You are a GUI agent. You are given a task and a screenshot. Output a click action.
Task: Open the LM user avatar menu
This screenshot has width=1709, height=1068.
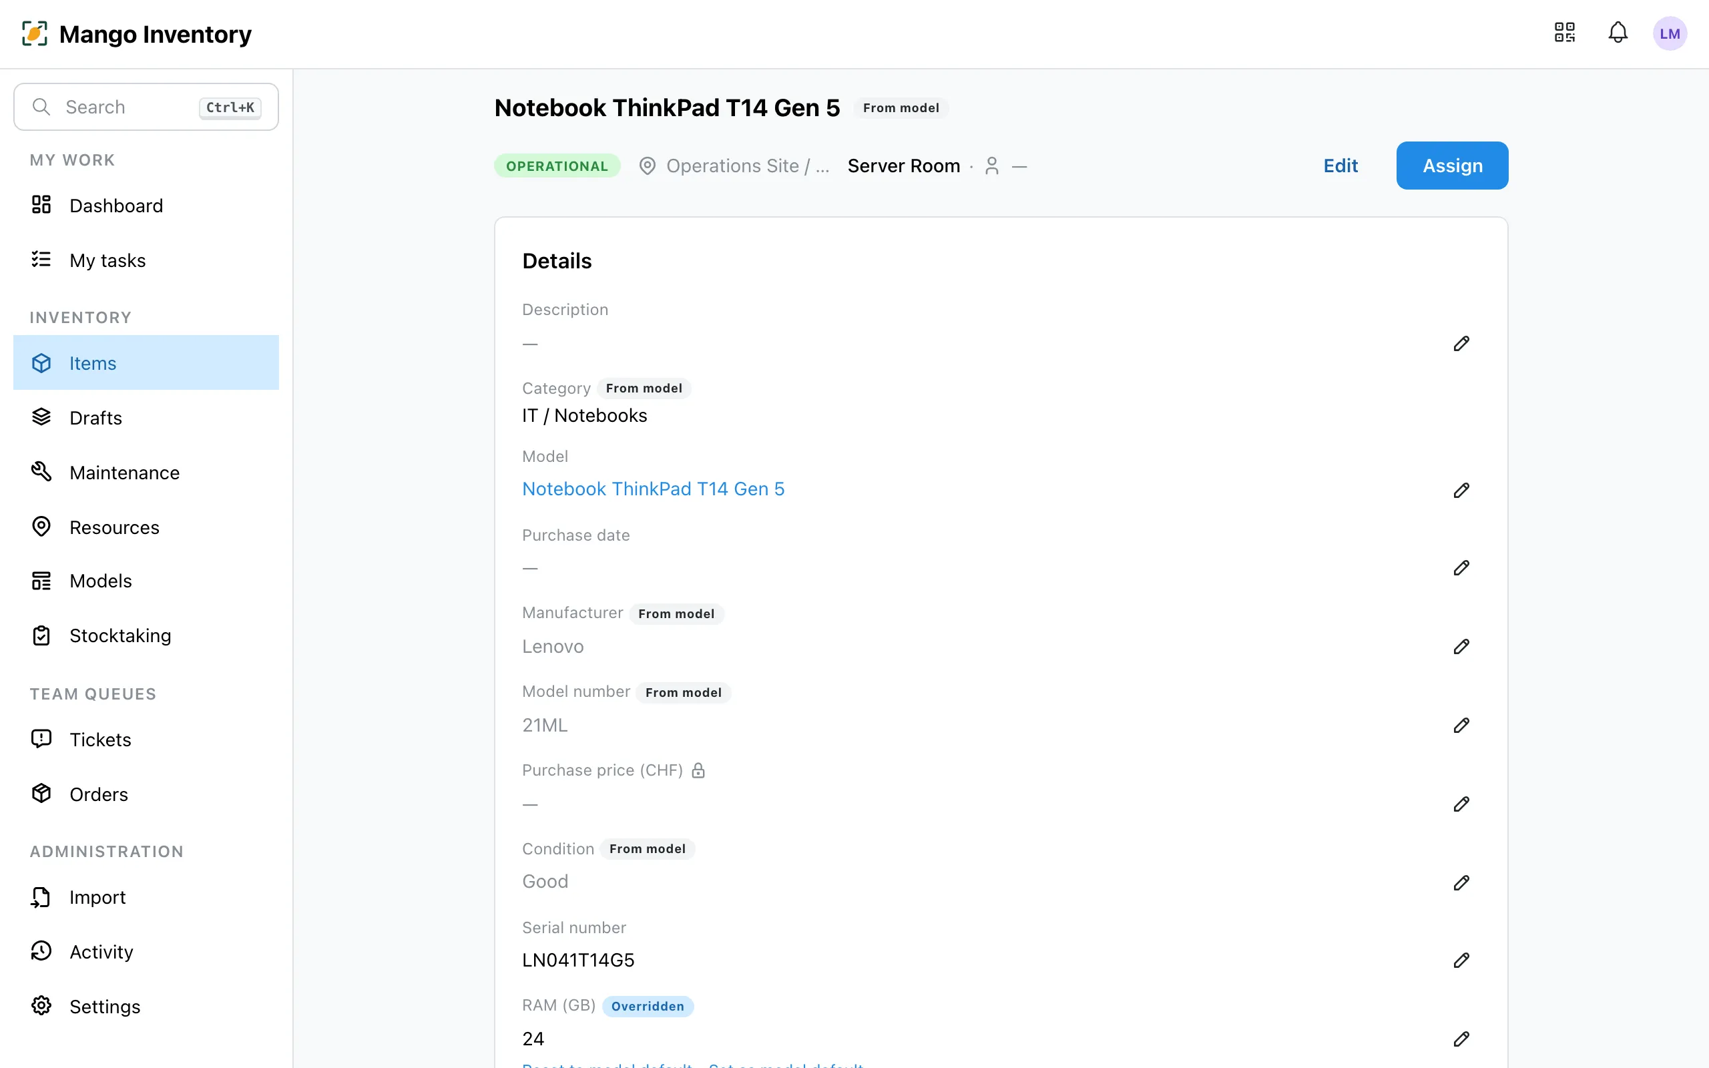point(1670,33)
